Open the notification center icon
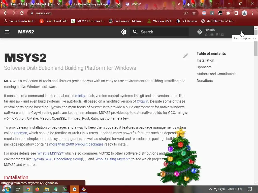This screenshot has width=258, height=193. (x=250, y=189)
